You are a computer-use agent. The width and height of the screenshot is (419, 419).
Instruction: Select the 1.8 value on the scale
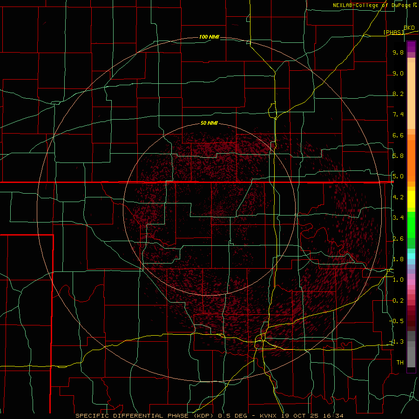tap(398, 259)
